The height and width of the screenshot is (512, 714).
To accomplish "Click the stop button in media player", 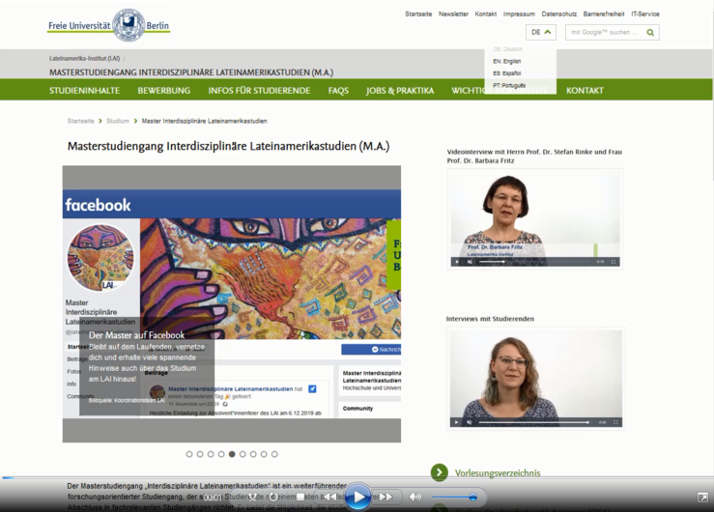I will pyautogui.click(x=300, y=497).
